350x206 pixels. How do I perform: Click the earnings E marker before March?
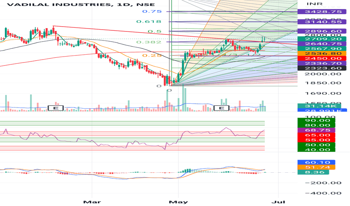[56, 108]
